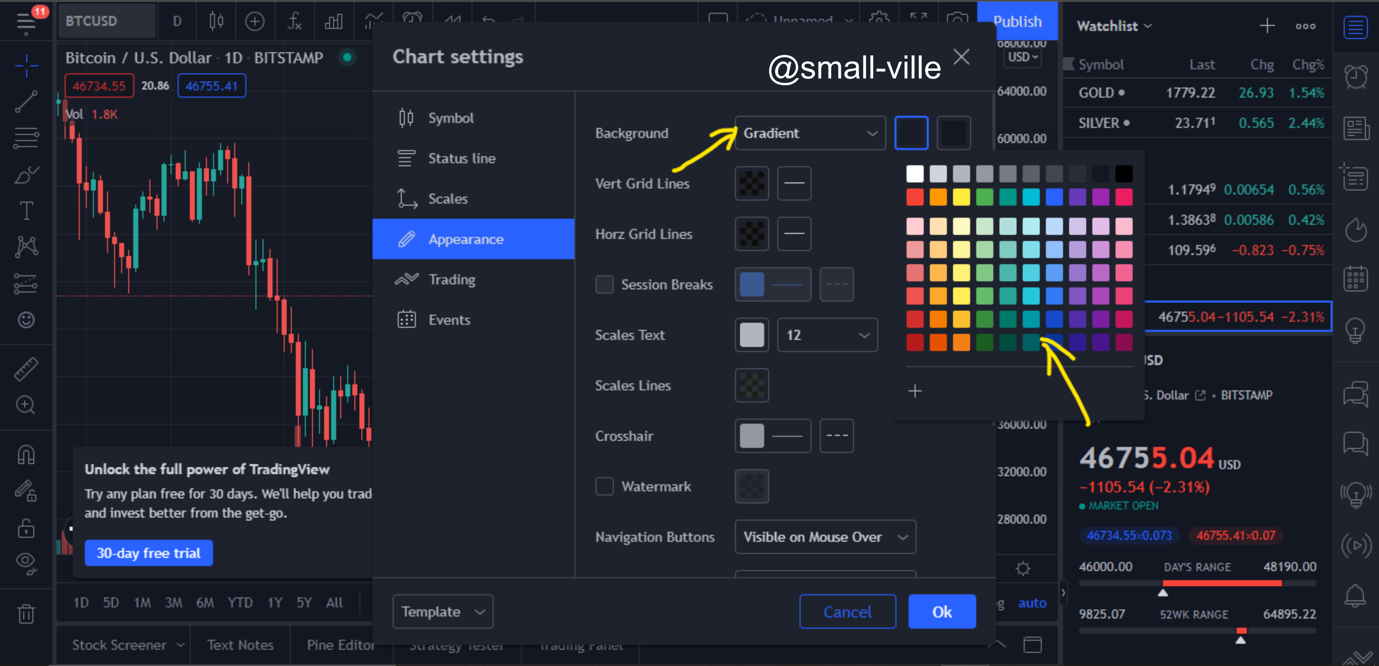
Task: Open the Template dropdown
Action: (443, 611)
